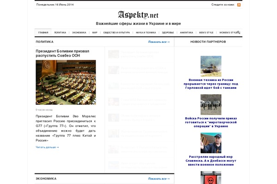Click the date Понедельник 16 Июнь 2014
277x184 pixels.
pyautogui.click(x=55, y=5)
